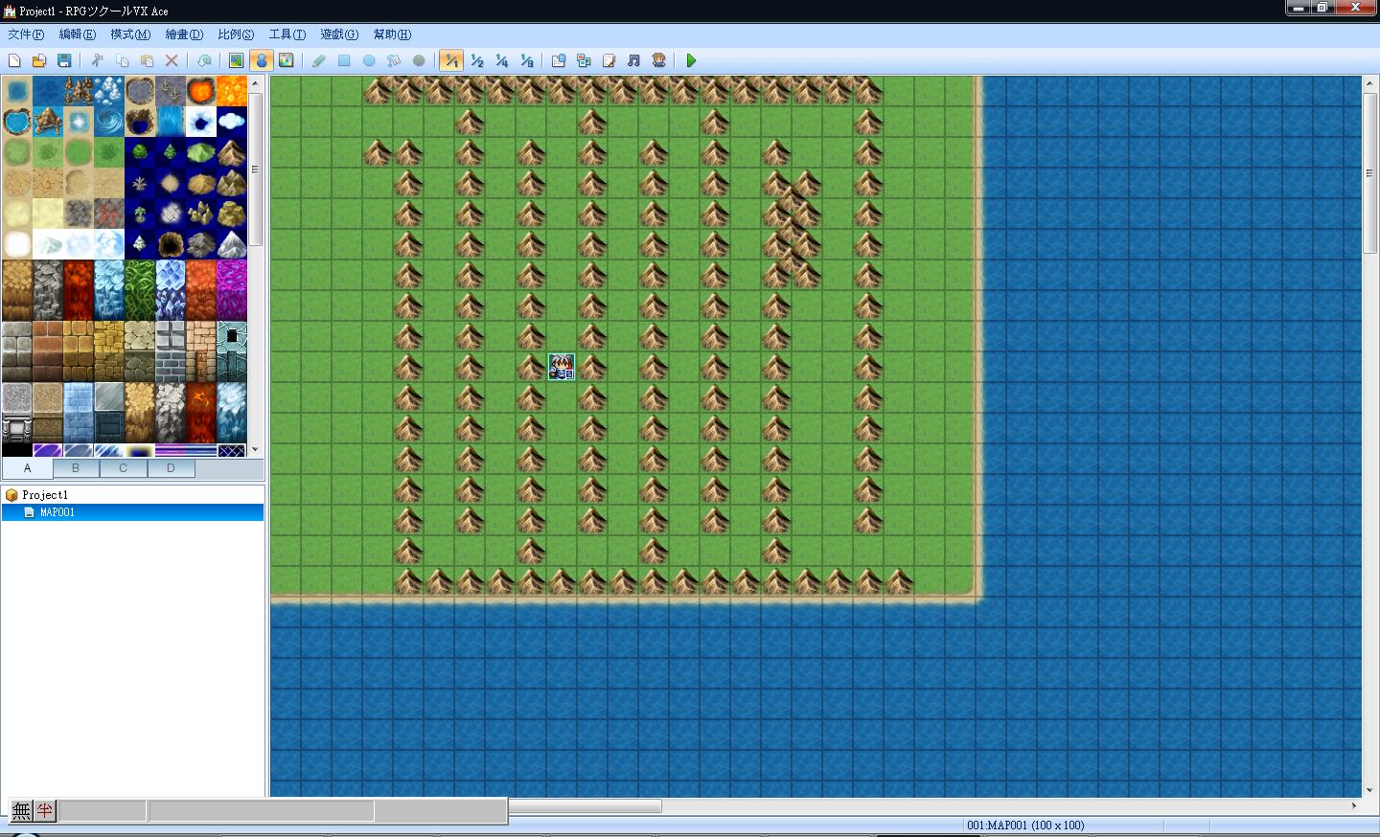Set map zoom scale to 1/1

pos(451,60)
